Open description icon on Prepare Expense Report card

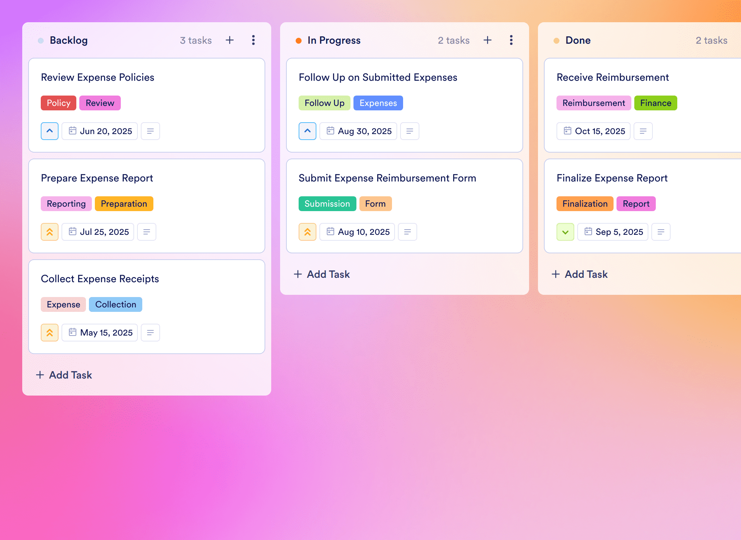(x=147, y=232)
